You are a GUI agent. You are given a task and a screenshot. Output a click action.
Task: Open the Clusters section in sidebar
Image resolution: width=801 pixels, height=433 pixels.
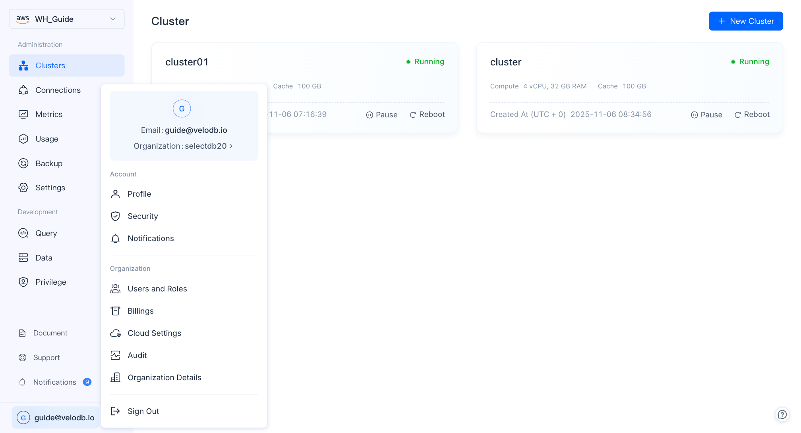click(50, 65)
